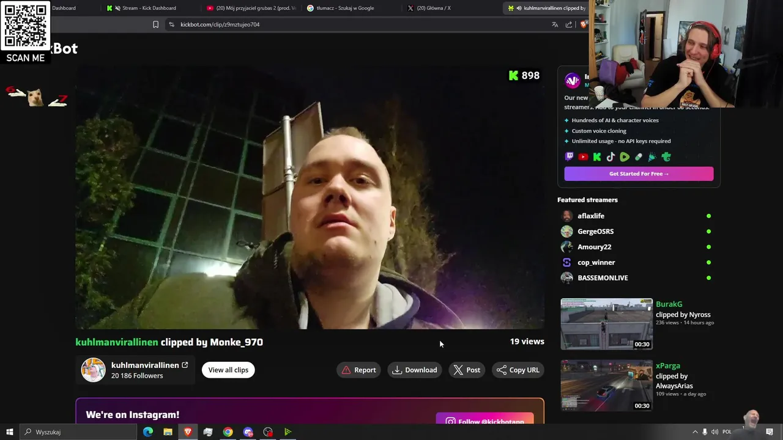Click the xParga streamer name link

point(668,365)
